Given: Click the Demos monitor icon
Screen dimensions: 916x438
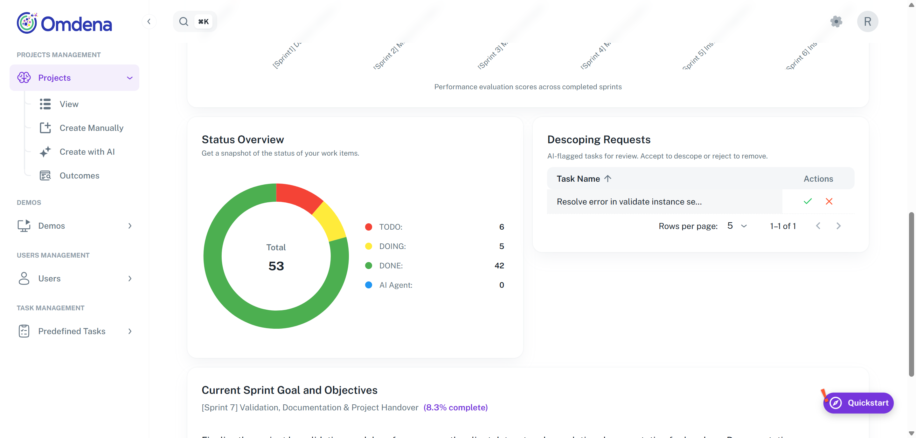Looking at the screenshot, I should tap(24, 226).
